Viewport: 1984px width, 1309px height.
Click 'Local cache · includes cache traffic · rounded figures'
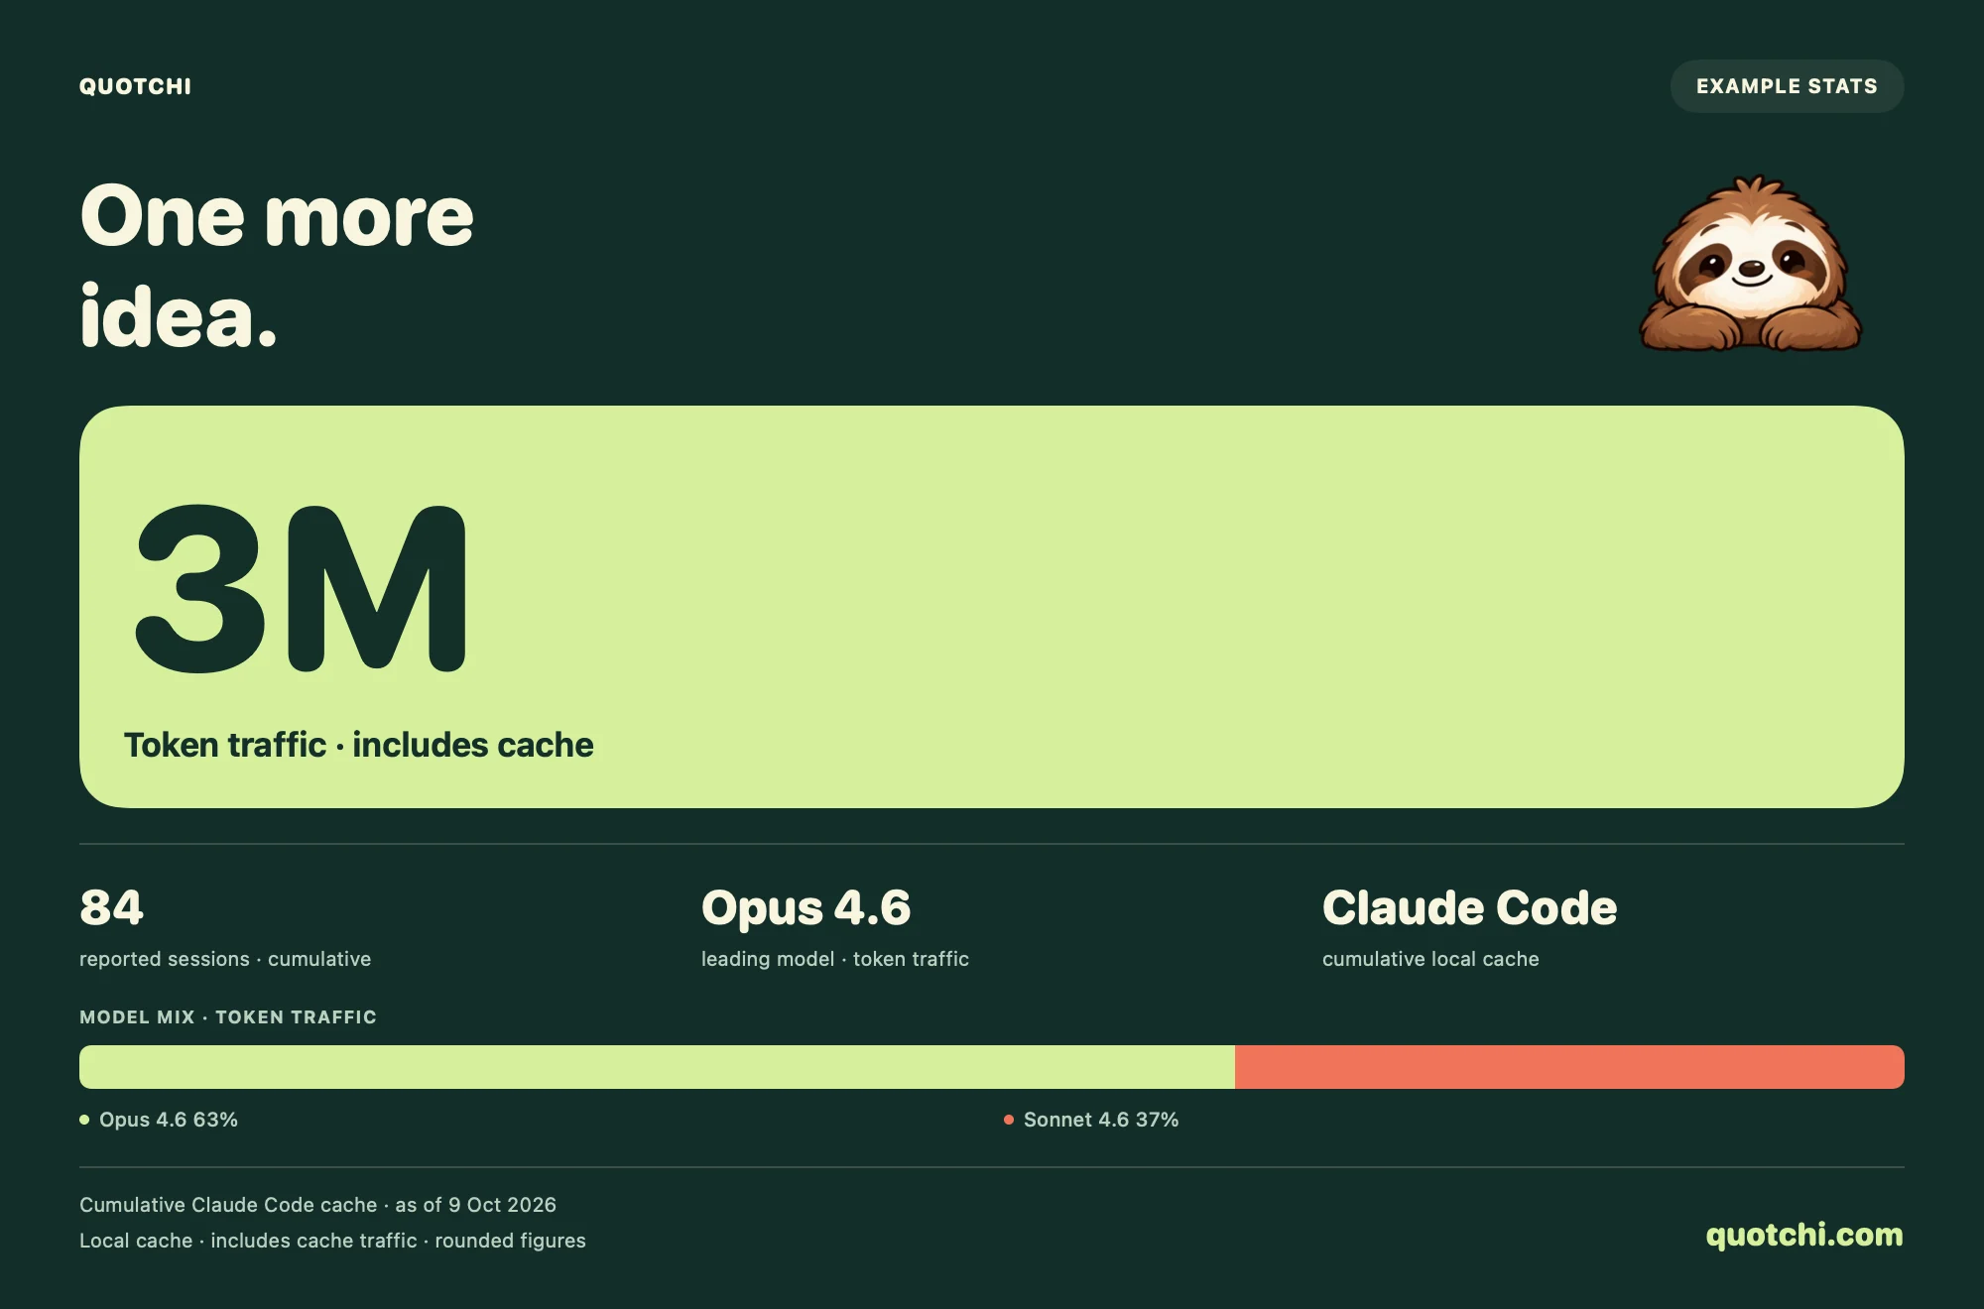click(332, 1241)
